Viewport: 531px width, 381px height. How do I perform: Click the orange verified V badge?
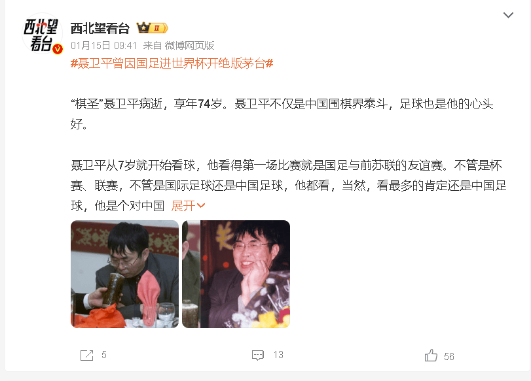click(x=58, y=49)
